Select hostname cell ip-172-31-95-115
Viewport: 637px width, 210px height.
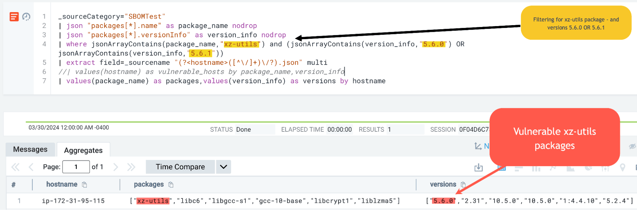click(73, 201)
